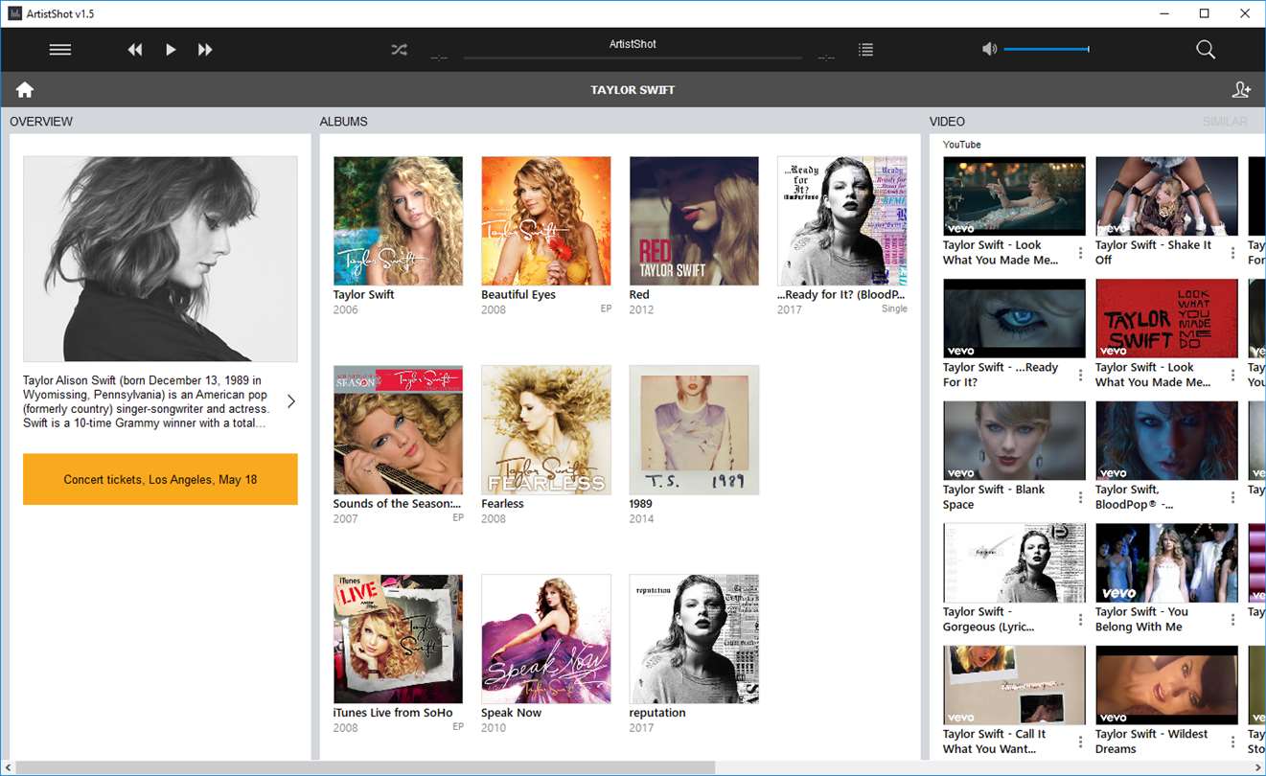Click Concert tickets Los Angeles button
Image resolution: width=1266 pixels, height=776 pixels.
click(160, 479)
